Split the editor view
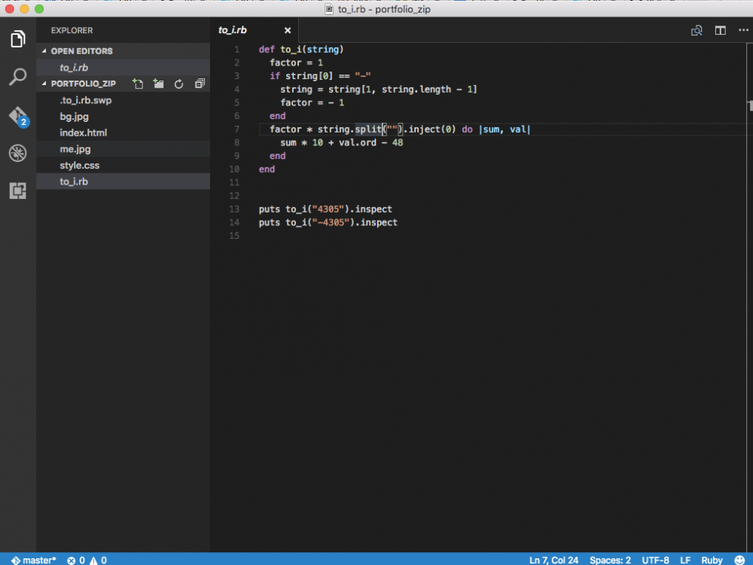The image size is (753, 565). click(721, 30)
